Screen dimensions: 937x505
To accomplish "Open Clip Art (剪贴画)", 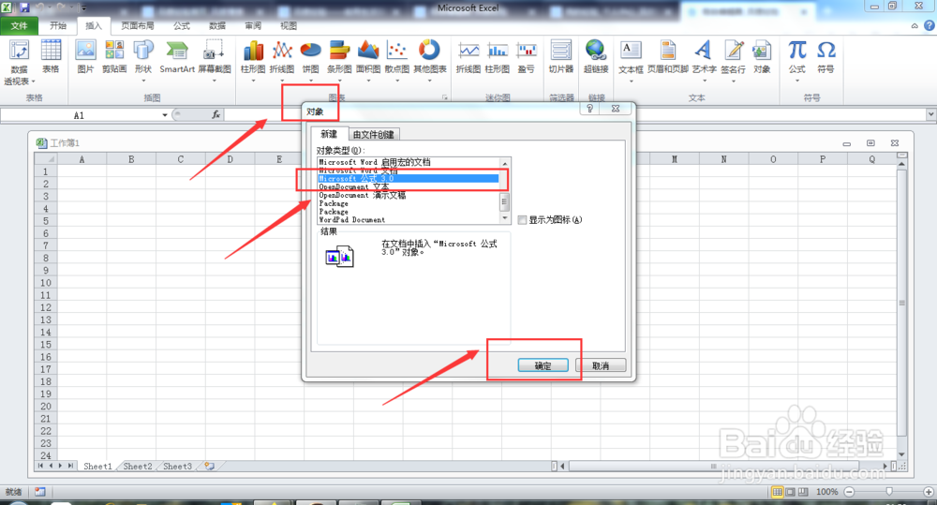I will pyautogui.click(x=114, y=56).
